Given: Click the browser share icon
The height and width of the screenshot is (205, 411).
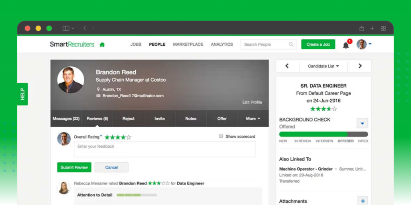Looking at the screenshot, I should (362, 28).
